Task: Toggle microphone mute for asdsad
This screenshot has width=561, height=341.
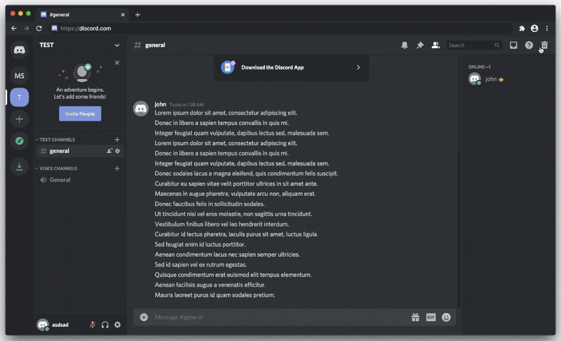Action: [x=92, y=325]
